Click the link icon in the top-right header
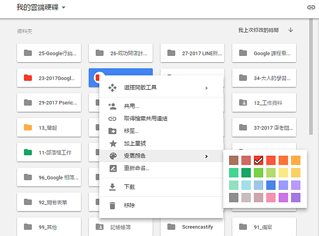 [311, 7]
